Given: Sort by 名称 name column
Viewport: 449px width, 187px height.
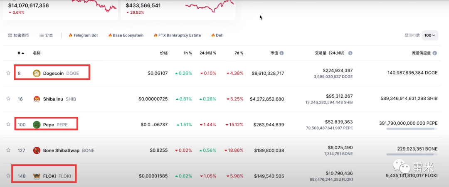Looking at the screenshot, I should click(x=37, y=53).
